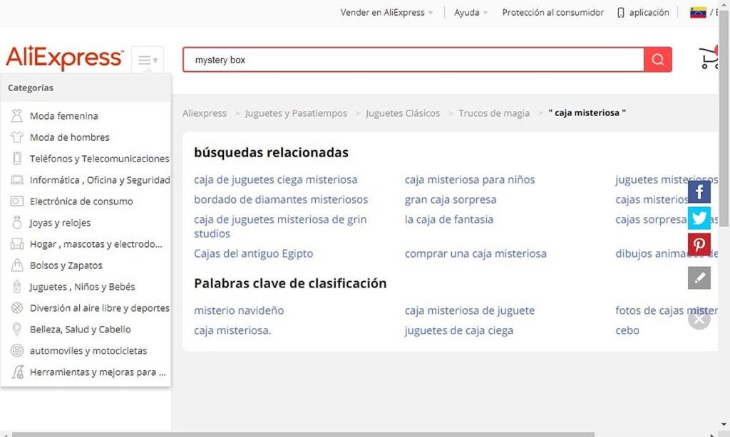Open caja misteriosa de juguete link
The image size is (730, 437).
[469, 310]
